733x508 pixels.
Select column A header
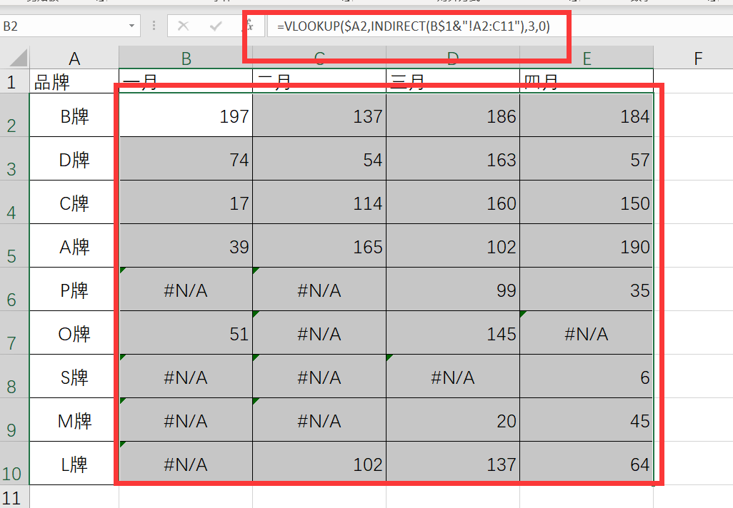coord(74,59)
